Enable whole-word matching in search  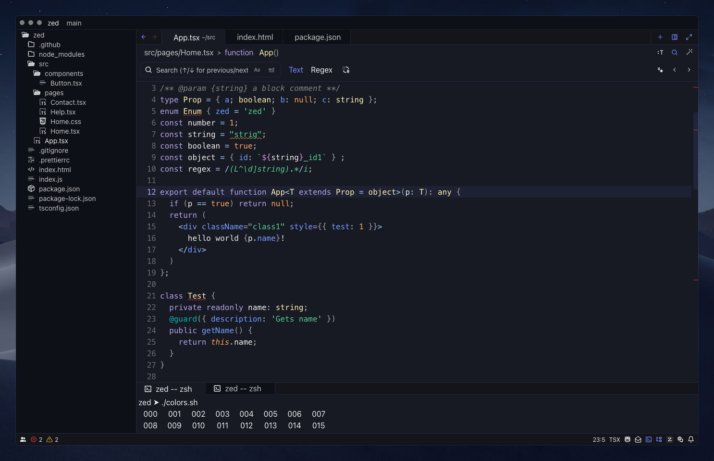click(x=271, y=70)
